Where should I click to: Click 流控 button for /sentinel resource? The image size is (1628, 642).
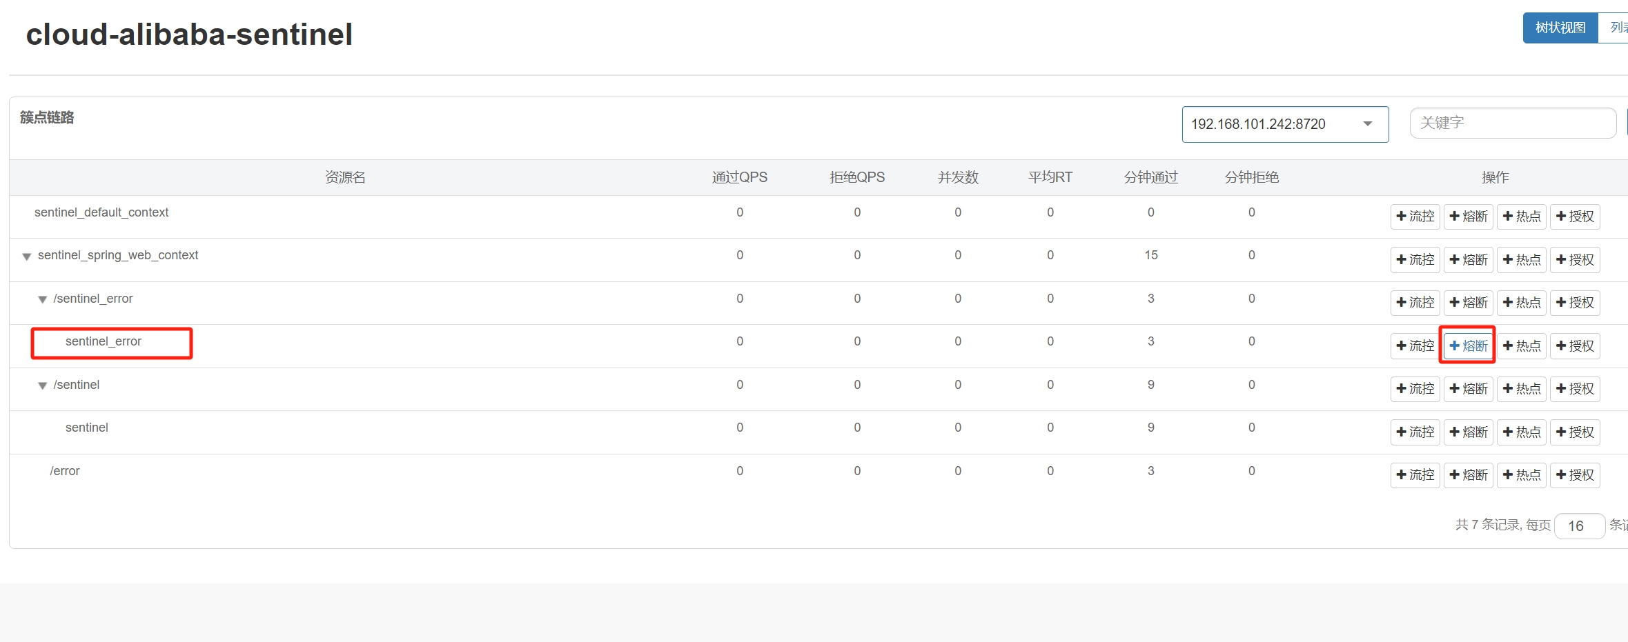(1415, 389)
